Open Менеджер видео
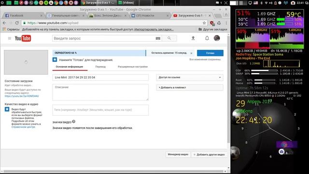Viewport: 309px width, 174px height. click(x=178, y=155)
